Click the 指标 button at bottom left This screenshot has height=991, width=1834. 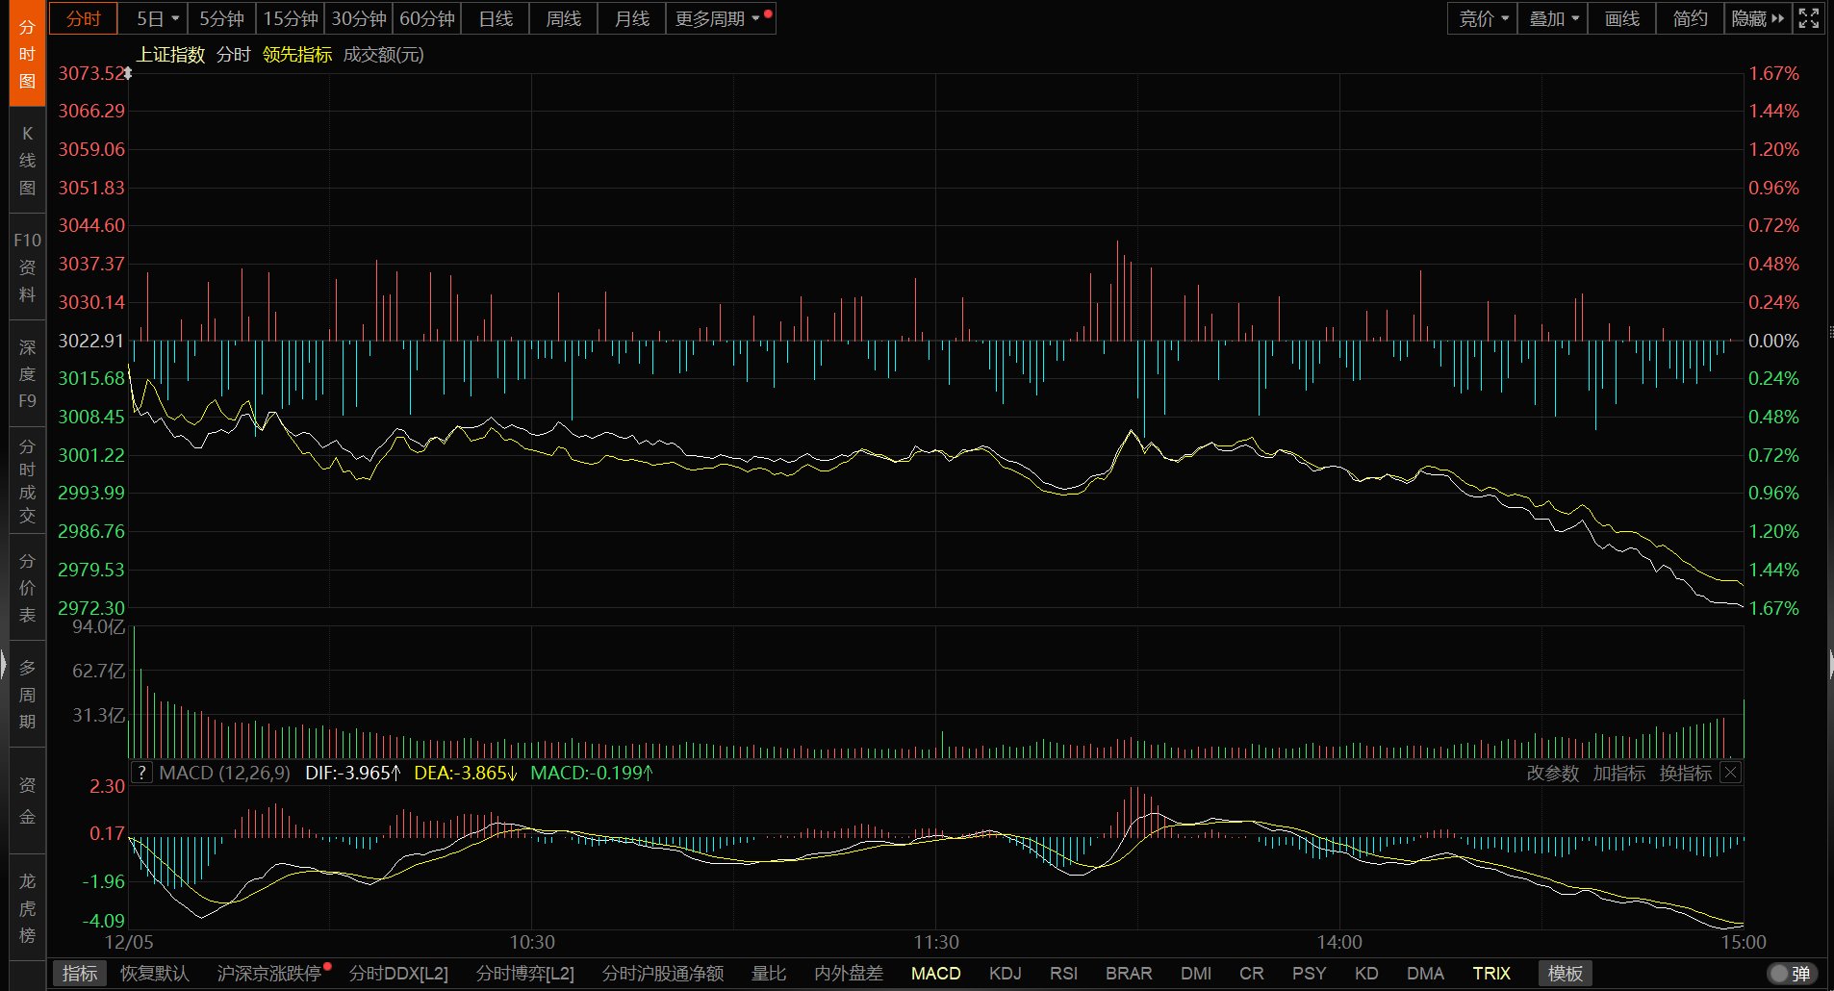[80, 974]
